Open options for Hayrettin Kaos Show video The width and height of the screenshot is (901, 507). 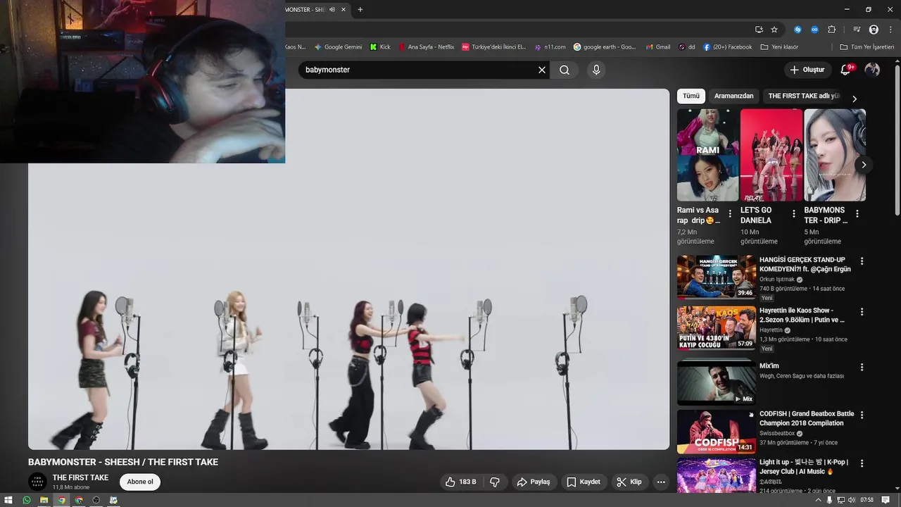click(x=862, y=312)
